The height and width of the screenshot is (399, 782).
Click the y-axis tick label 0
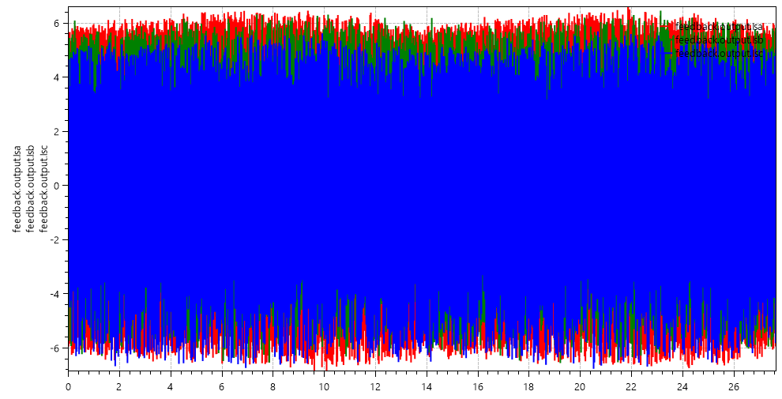(56, 186)
